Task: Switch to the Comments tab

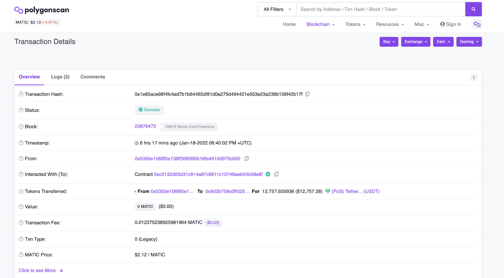Action: tap(93, 77)
